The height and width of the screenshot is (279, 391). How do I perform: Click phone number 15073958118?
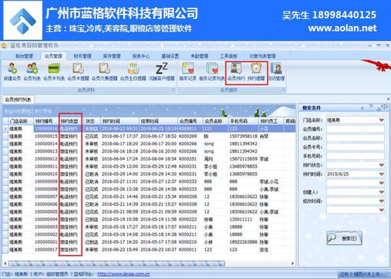point(243,137)
